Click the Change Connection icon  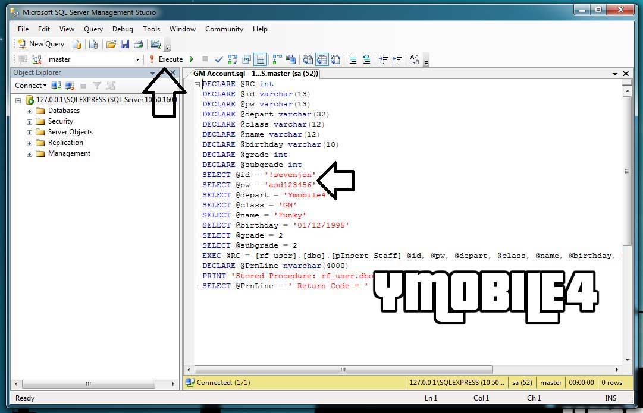[36, 60]
